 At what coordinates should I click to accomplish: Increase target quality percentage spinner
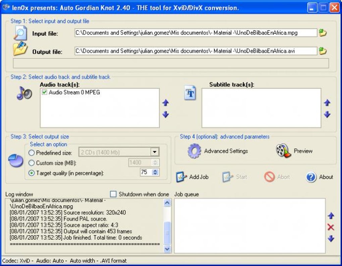pos(155,171)
